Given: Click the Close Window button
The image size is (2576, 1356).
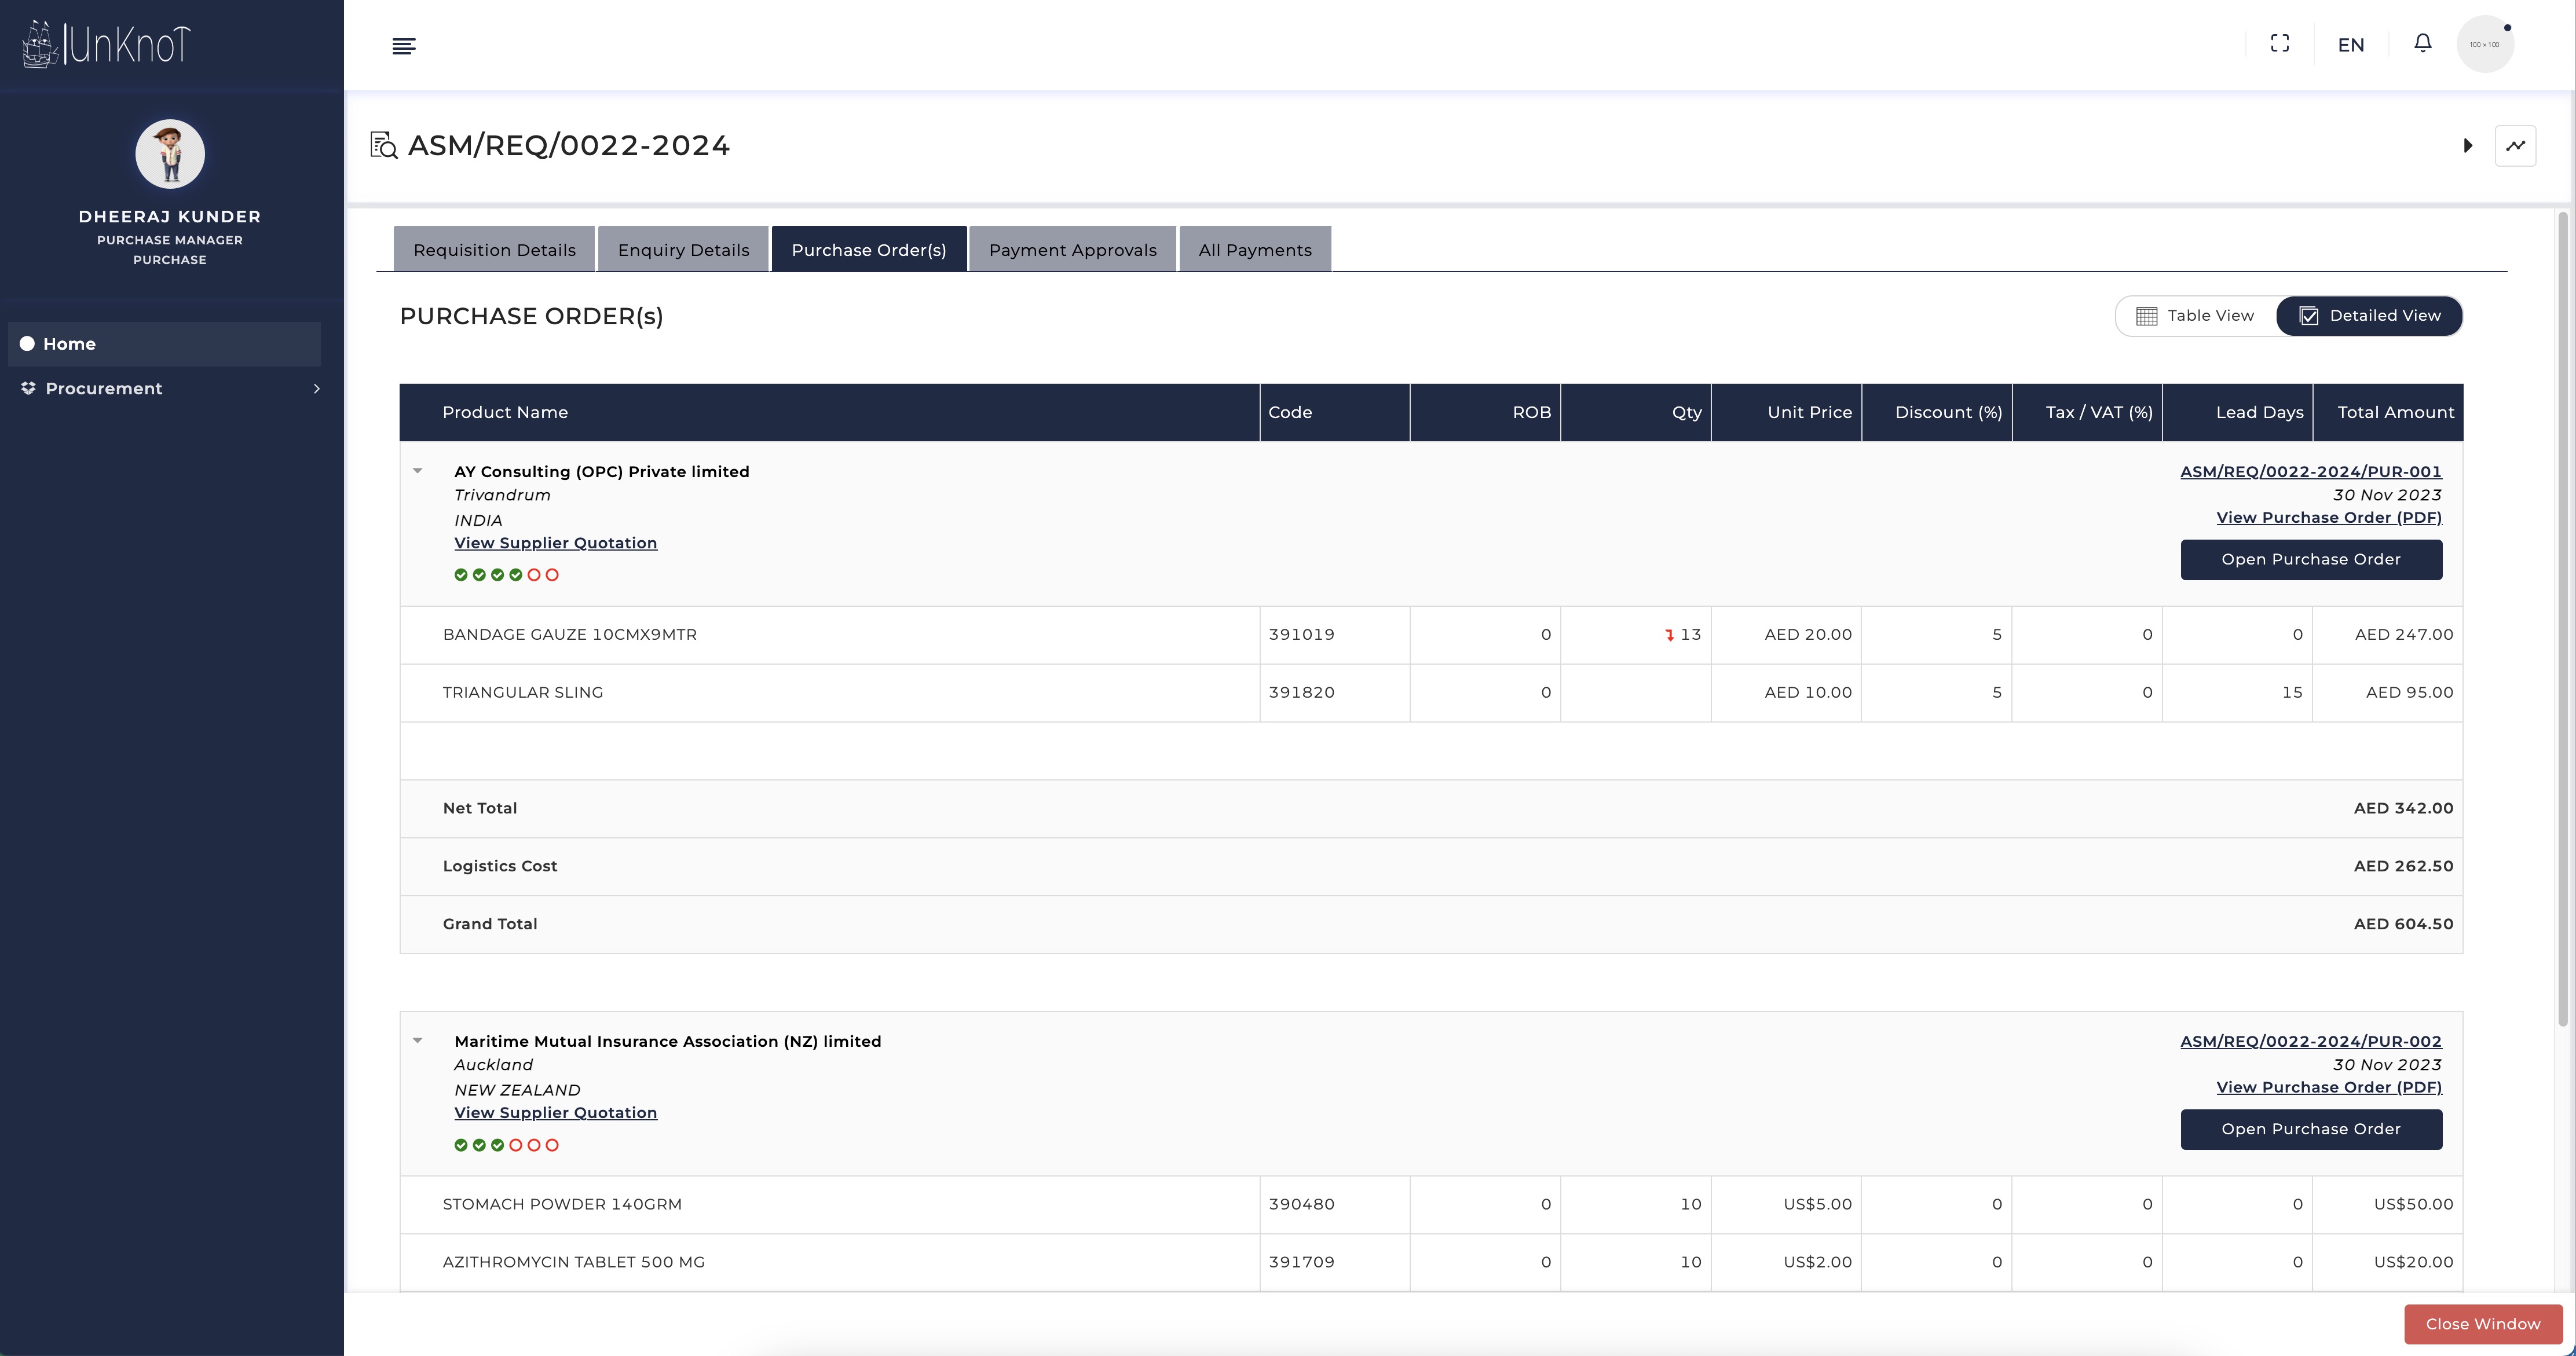Looking at the screenshot, I should pos(2482,1324).
